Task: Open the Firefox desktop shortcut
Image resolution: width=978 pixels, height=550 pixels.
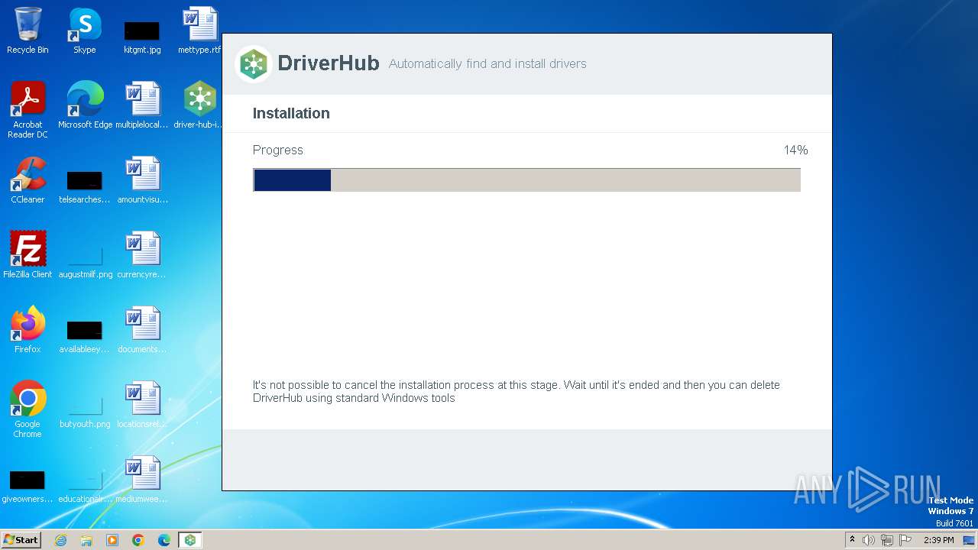Action: point(28,330)
